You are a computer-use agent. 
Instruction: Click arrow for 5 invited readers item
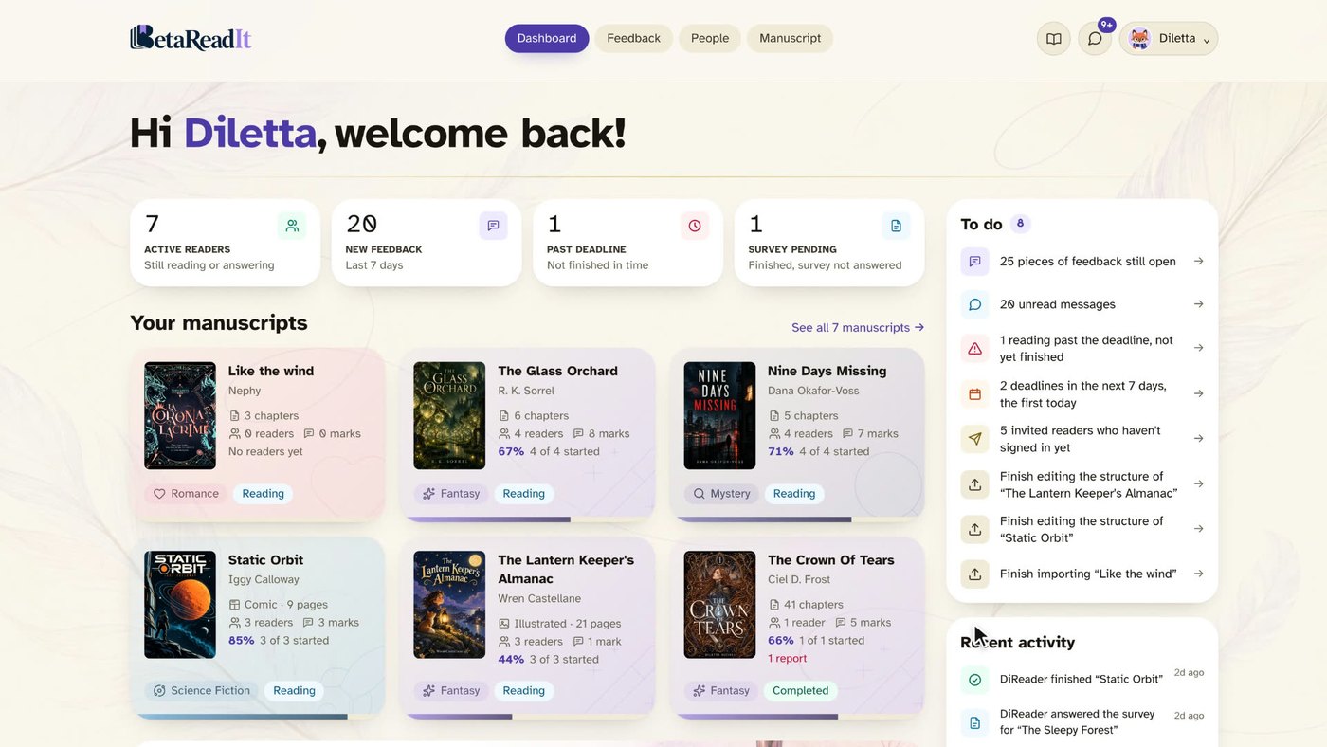tap(1198, 438)
